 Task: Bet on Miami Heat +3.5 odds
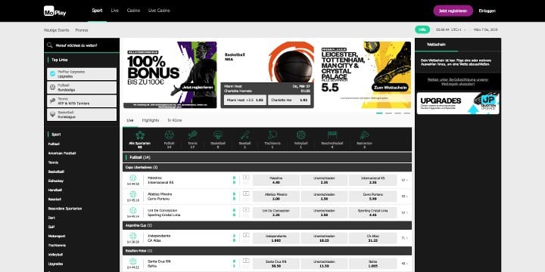[x=245, y=100]
